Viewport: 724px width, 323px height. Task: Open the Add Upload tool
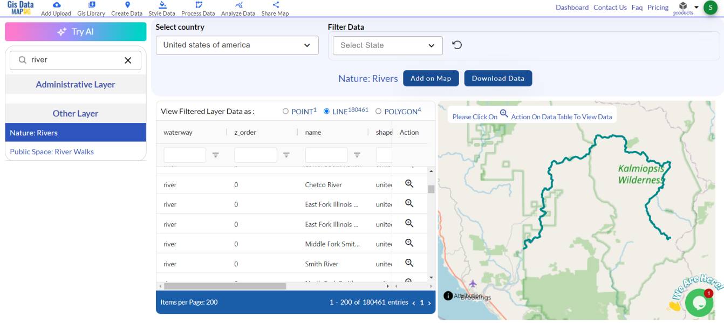tap(56, 8)
